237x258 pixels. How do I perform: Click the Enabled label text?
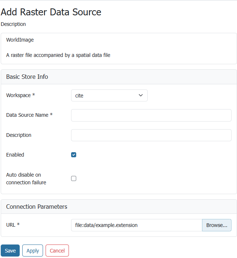click(x=15, y=155)
